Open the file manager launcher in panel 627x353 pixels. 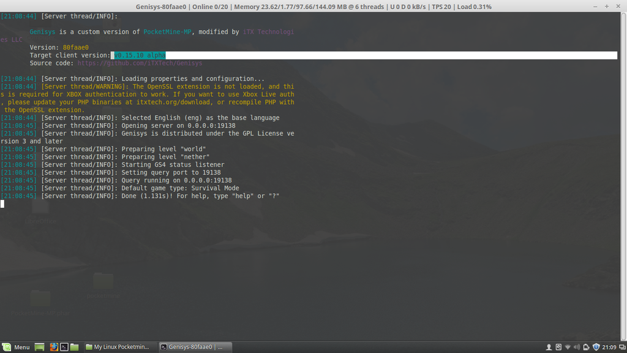[x=74, y=347]
